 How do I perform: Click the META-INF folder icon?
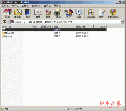[3, 33]
